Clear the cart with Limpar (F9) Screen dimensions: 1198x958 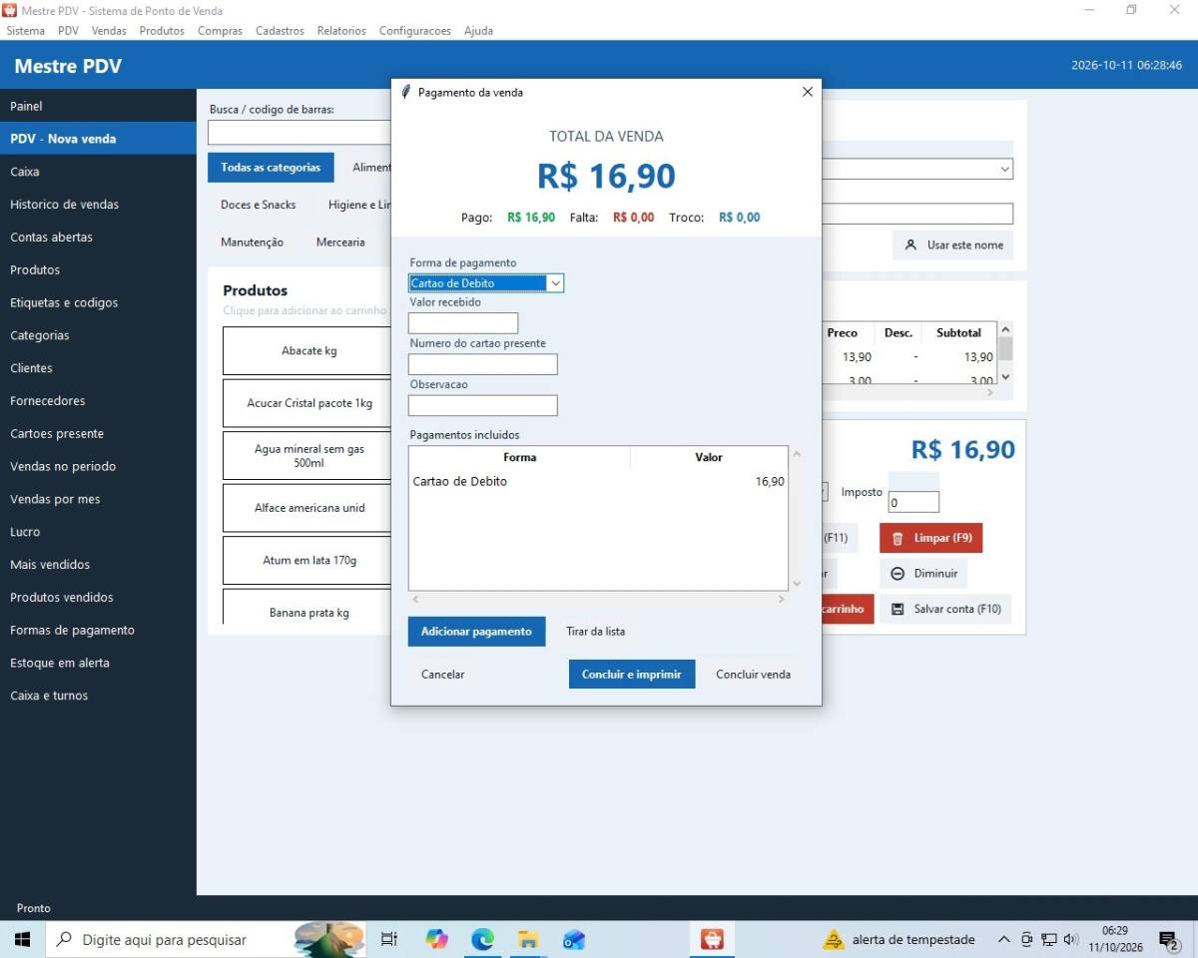[931, 538]
